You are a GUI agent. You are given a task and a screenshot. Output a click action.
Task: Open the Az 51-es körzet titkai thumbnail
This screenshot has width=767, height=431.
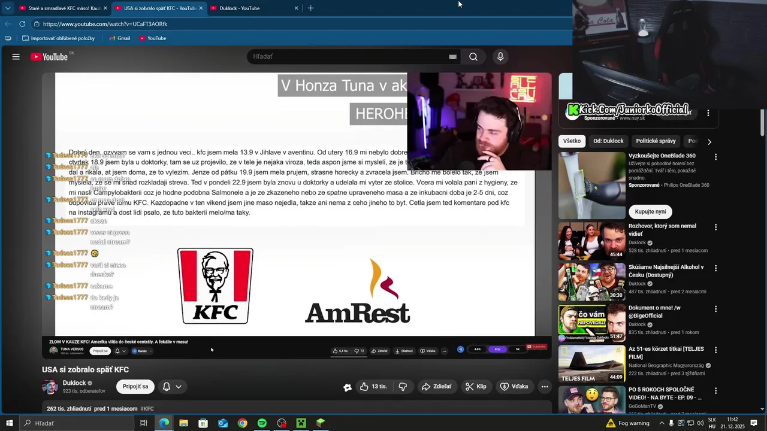tap(591, 364)
